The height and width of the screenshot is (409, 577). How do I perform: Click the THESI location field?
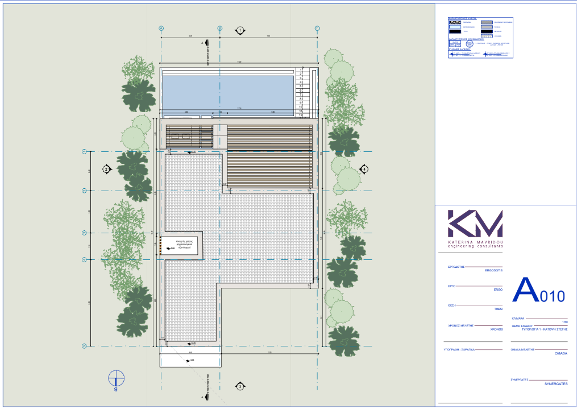pyautogui.click(x=498, y=309)
